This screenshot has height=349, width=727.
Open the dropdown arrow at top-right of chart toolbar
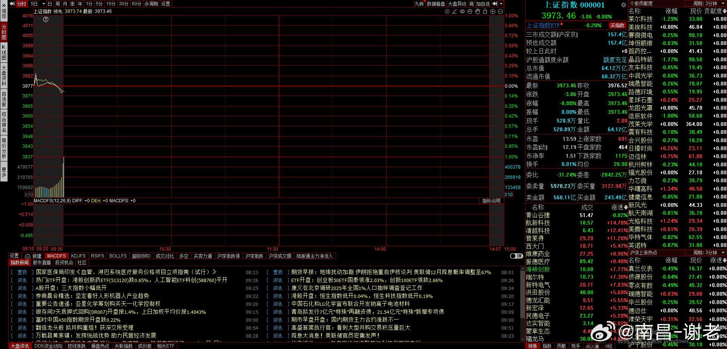(x=501, y=4)
